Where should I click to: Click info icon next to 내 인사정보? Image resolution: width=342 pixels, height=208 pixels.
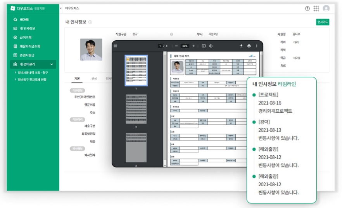point(90,22)
